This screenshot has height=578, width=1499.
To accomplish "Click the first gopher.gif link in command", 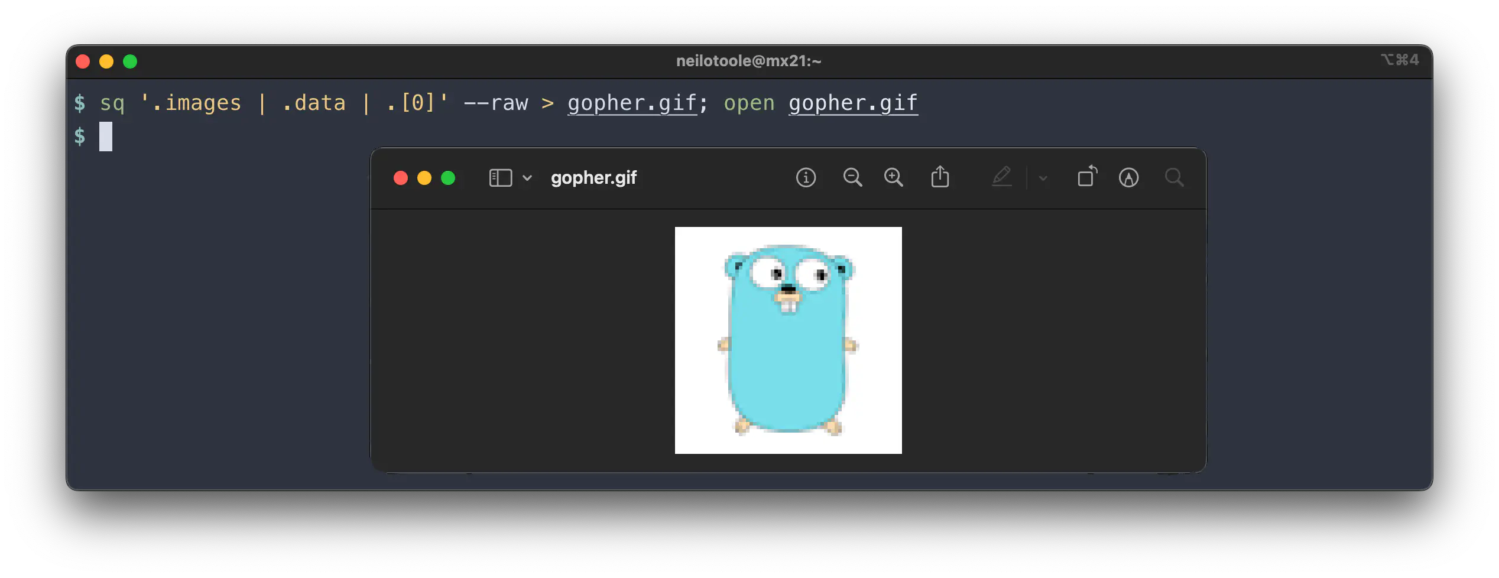I will click(632, 103).
